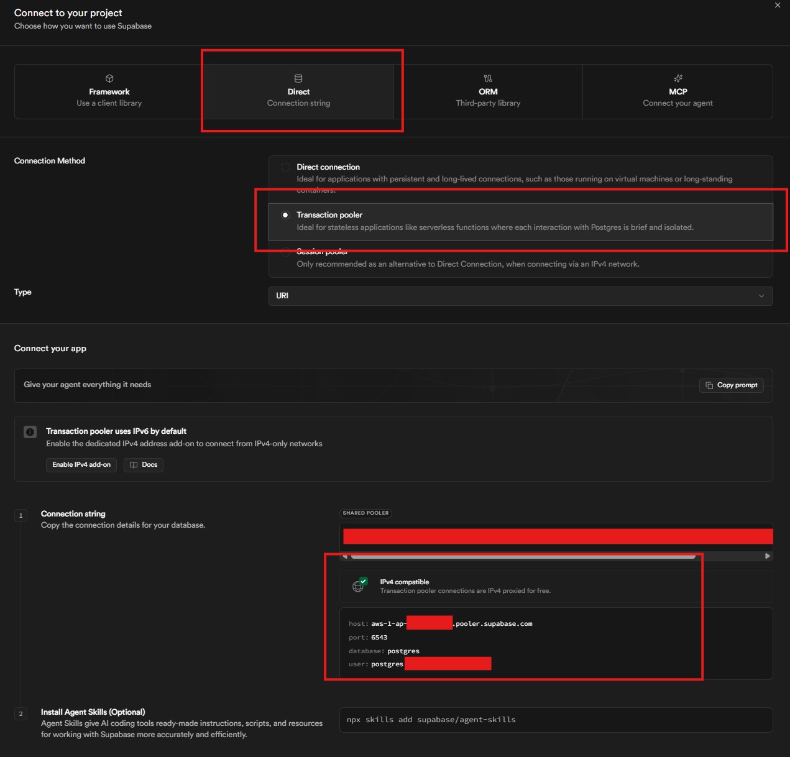Viewport: 790px width, 757px height.
Task: Open the Type URI dropdown
Action: point(520,296)
